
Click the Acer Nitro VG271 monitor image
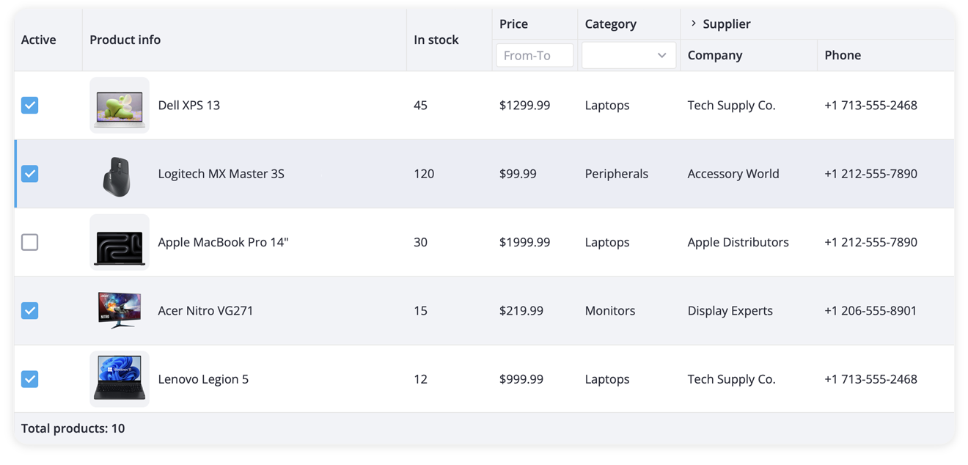pyautogui.click(x=119, y=310)
